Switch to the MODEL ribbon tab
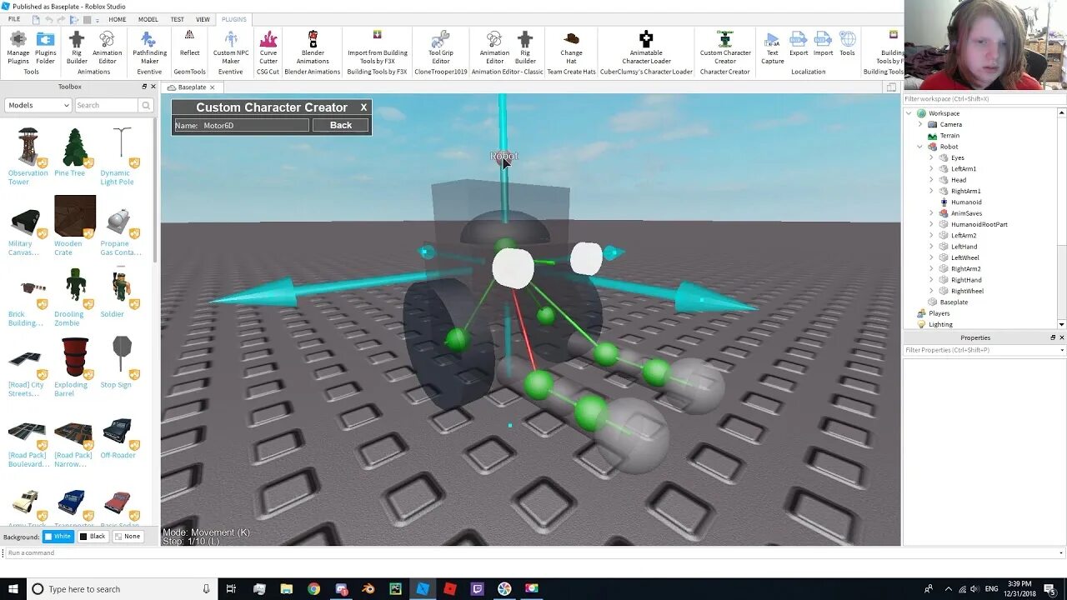The width and height of the screenshot is (1067, 600). click(148, 19)
